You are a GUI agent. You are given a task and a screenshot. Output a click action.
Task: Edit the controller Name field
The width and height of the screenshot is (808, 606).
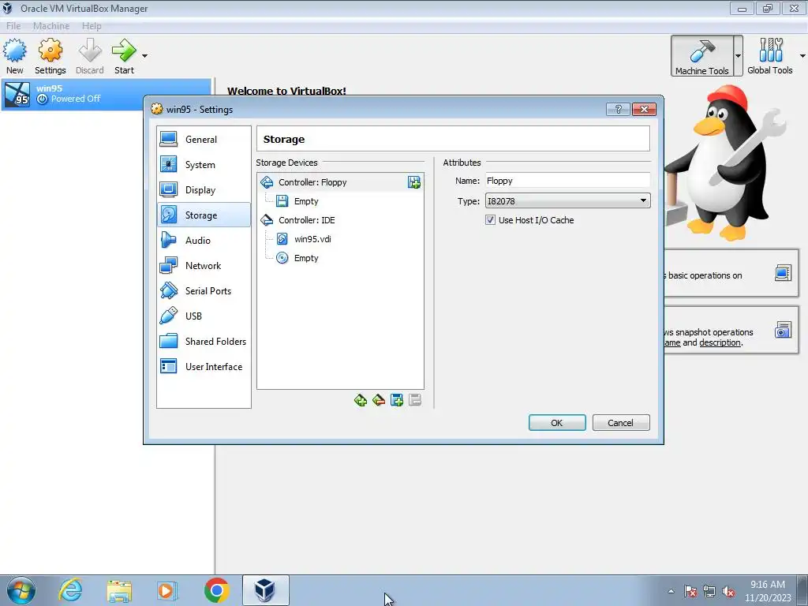[567, 181]
